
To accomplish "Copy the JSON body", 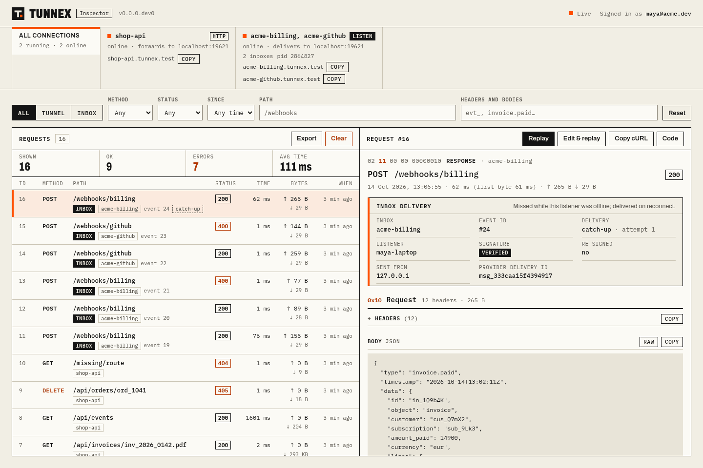I will [672, 342].
